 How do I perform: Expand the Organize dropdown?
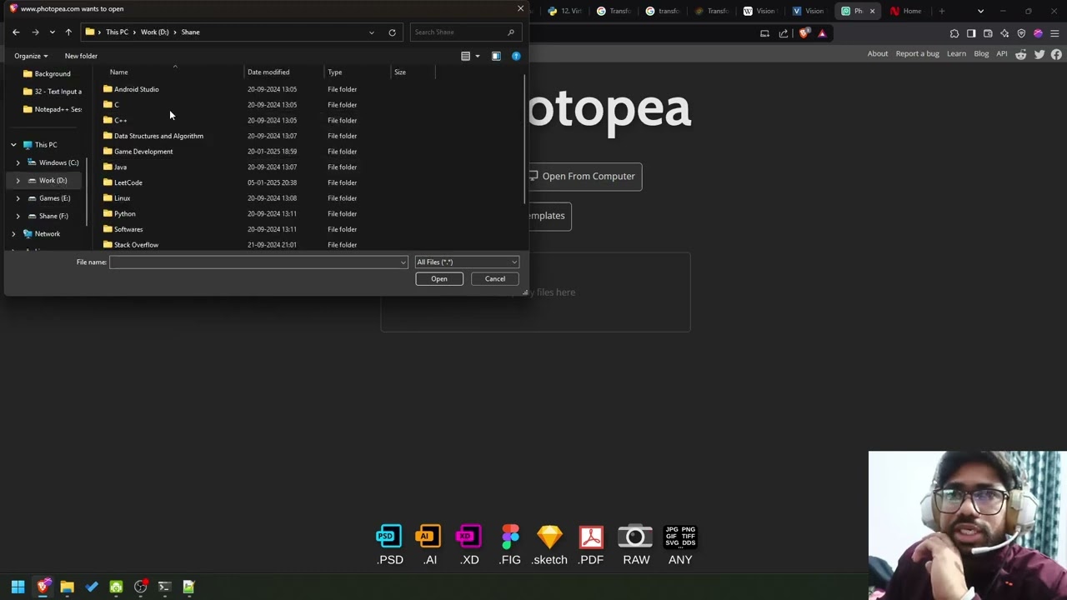(31, 56)
